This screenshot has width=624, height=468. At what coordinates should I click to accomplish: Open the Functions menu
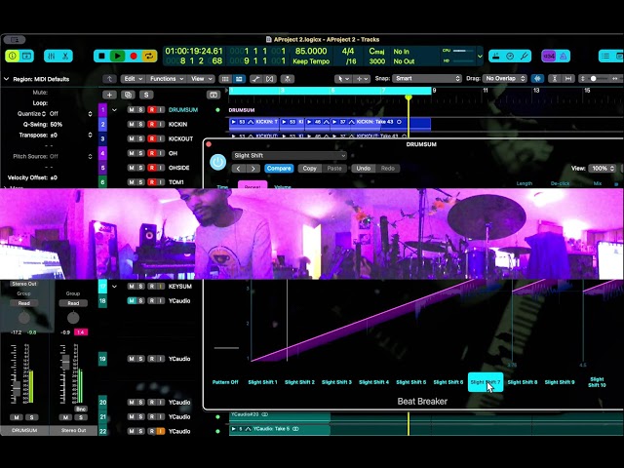(x=166, y=78)
